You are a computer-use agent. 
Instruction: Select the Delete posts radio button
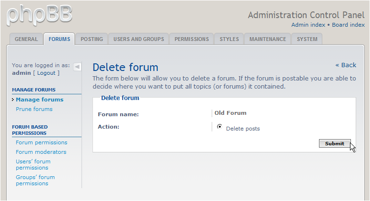tap(219, 127)
